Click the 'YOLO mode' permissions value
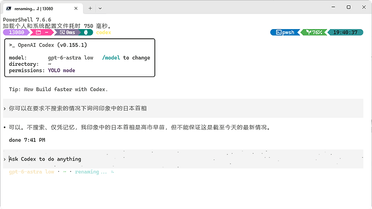 pos(61,71)
